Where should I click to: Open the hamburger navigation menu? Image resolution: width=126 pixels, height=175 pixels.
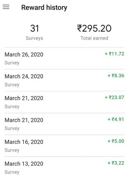click(x=6, y=7)
